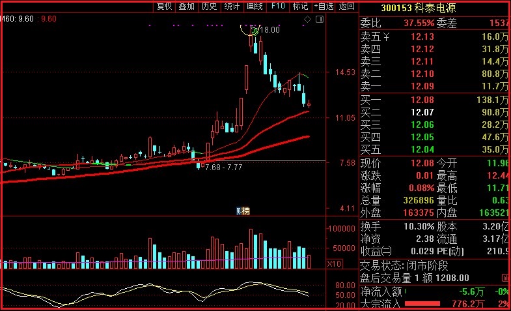Viewport: 511px width, 311px height.
Task: Click the 返回 back button
Action: (346, 7)
